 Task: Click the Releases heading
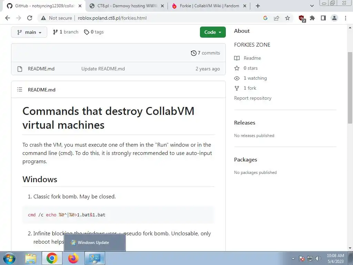pyautogui.click(x=245, y=122)
